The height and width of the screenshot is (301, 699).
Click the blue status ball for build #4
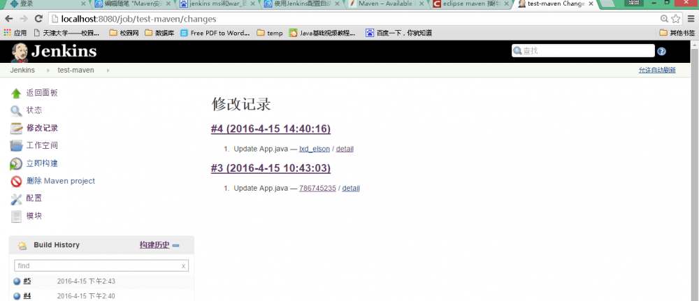(17, 295)
